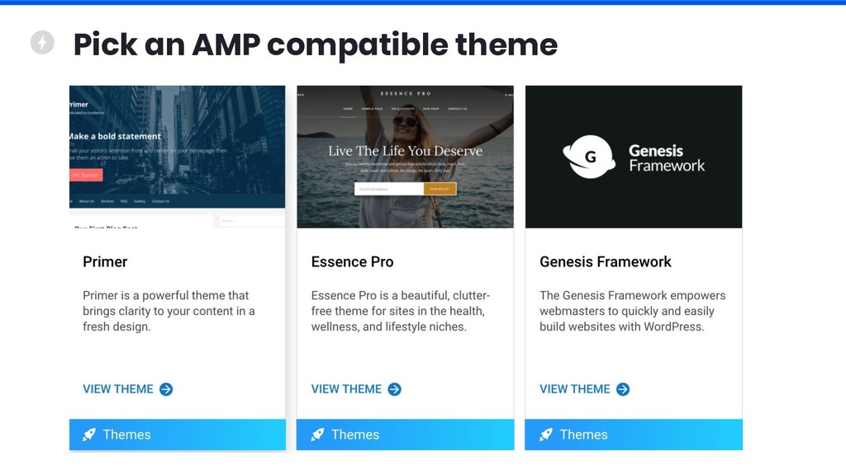
Task: Click rocket icon in Primer's Themes bar
Action: 89,435
